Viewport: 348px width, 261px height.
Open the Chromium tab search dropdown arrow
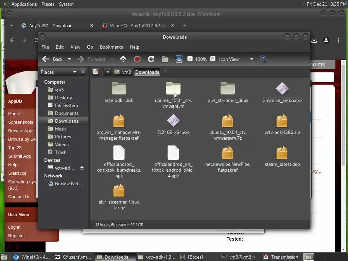coord(12,25)
